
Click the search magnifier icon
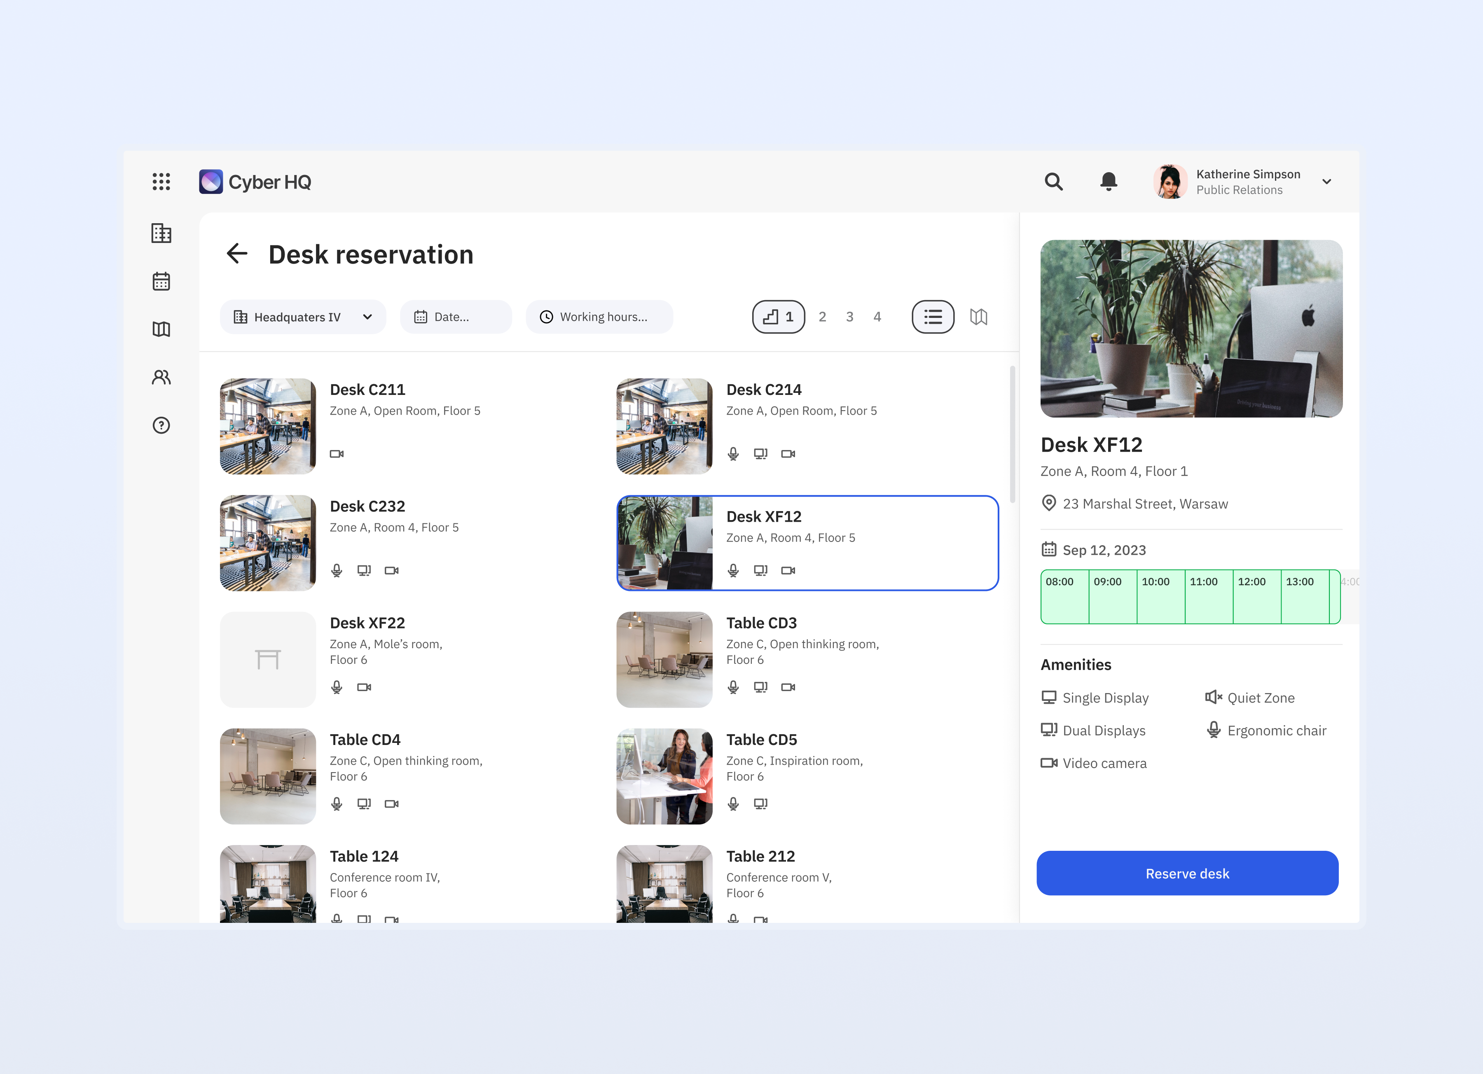click(x=1053, y=182)
